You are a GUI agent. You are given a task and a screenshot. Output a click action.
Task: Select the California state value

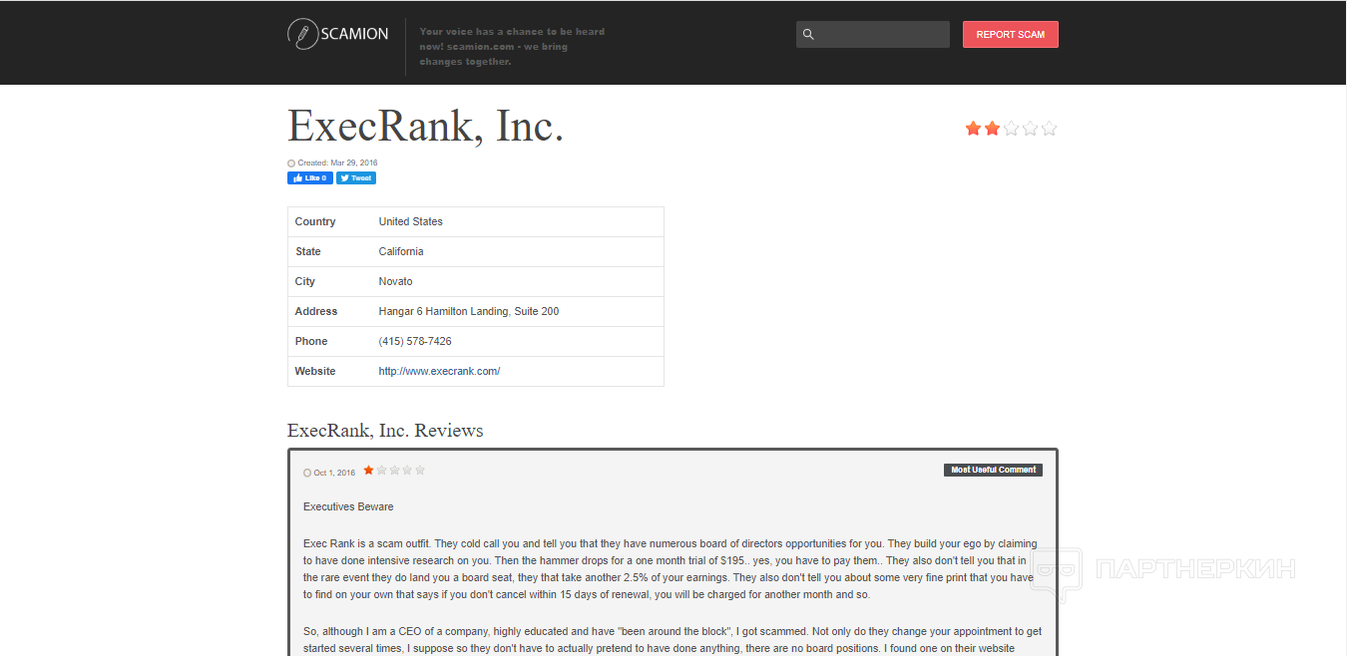(x=401, y=251)
